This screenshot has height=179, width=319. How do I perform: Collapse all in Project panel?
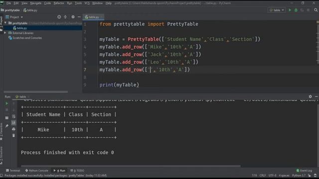tap(65, 17)
